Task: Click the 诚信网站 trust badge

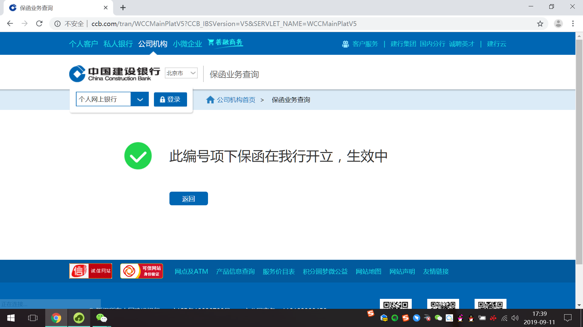Action: tap(90, 271)
